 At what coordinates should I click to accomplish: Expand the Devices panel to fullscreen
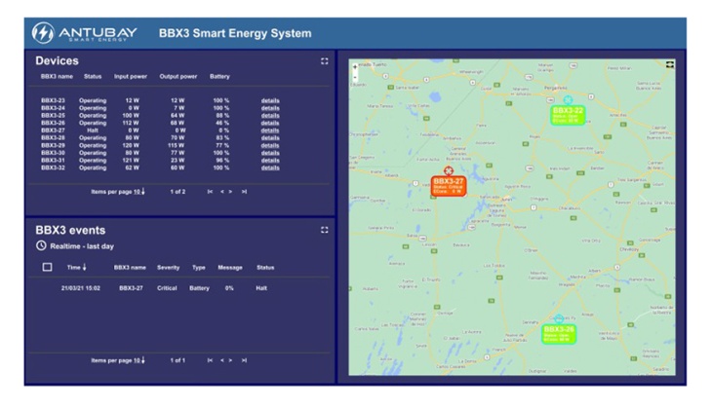[x=324, y=61]
